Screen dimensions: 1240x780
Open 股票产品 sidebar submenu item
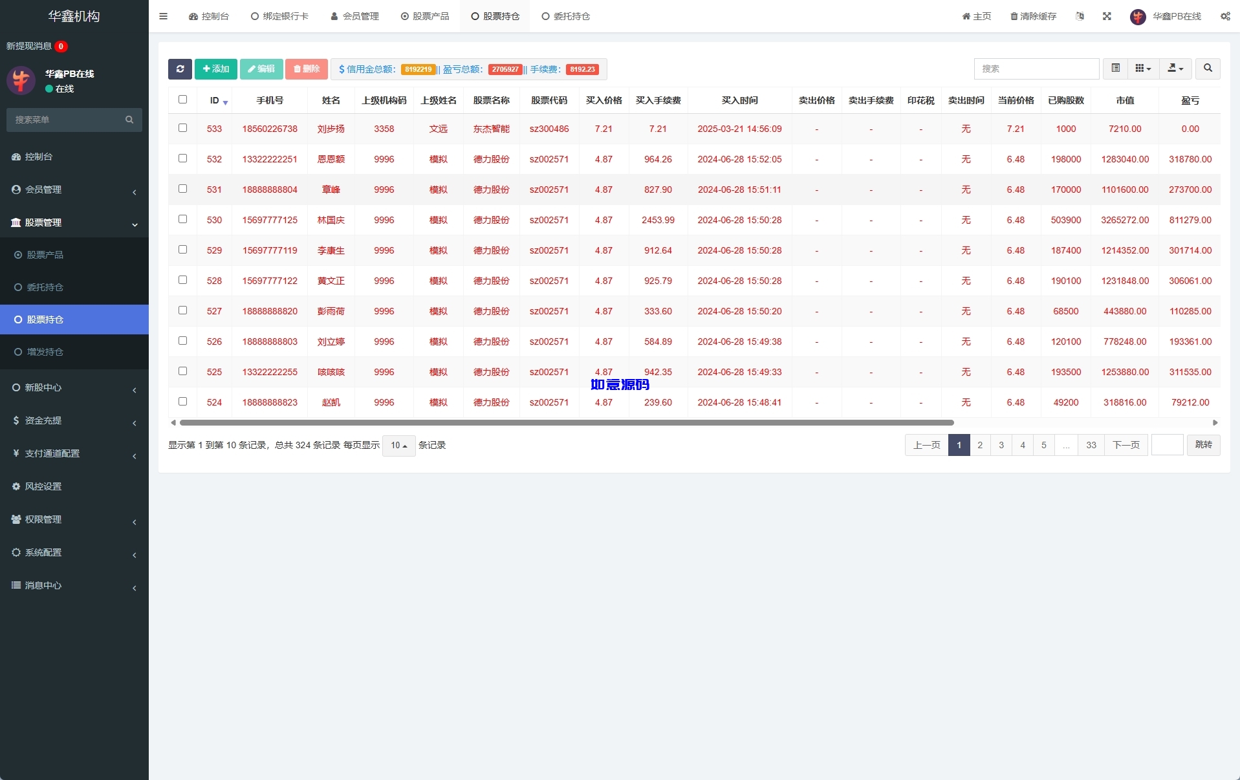[x=74, y=255]
